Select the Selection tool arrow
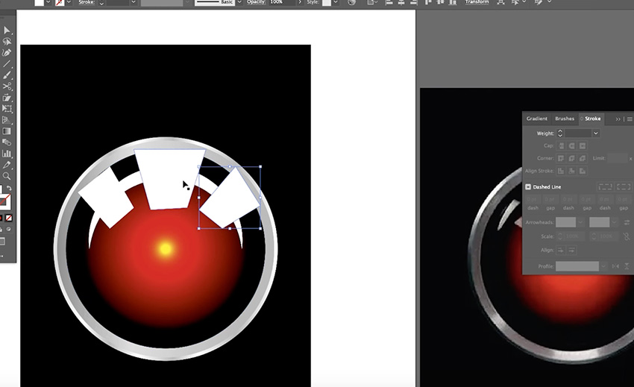Screen dimensions: 634x387 (x=7, y=31)
